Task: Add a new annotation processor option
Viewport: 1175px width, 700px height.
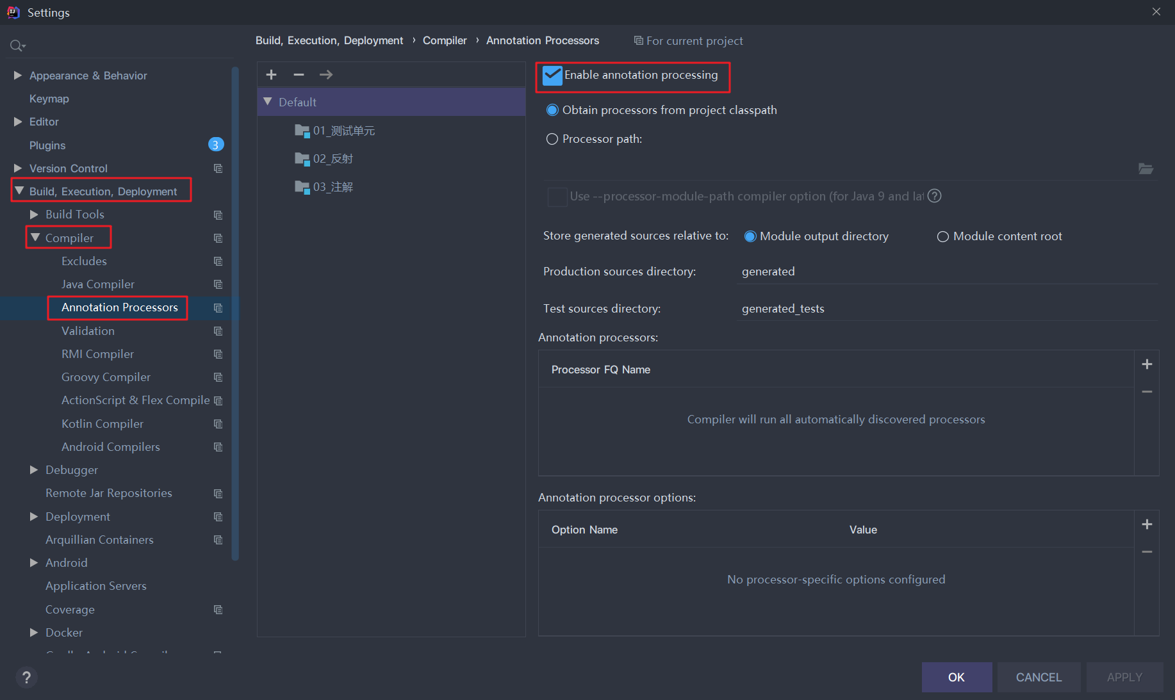Action: (1147, 525)
